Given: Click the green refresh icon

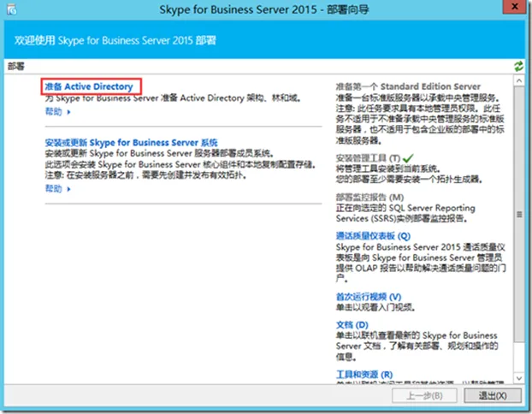Looking at the screenshot, I should (518, 66).
